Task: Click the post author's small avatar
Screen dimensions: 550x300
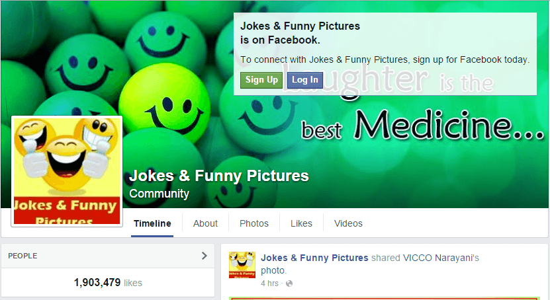Action: (242, 265)
